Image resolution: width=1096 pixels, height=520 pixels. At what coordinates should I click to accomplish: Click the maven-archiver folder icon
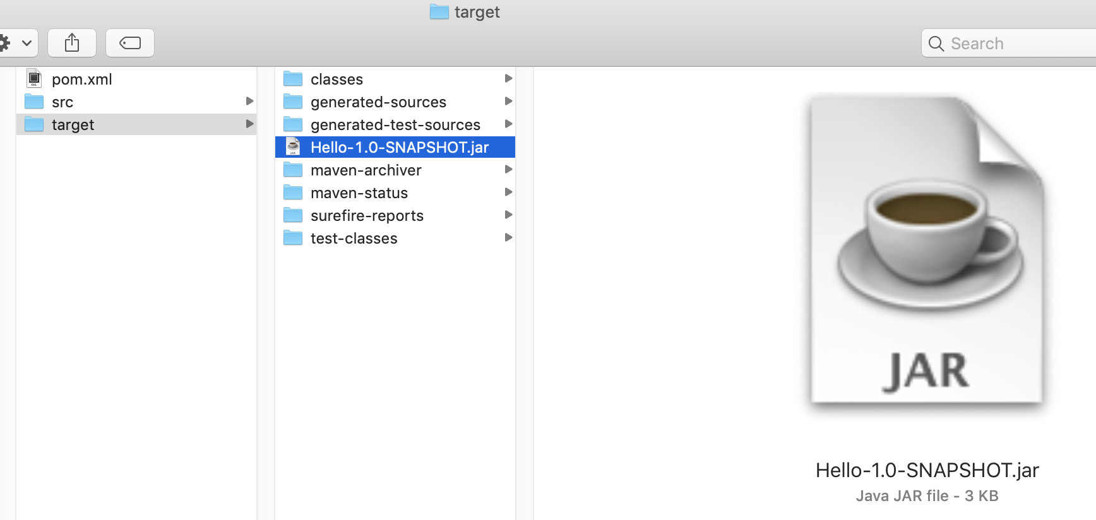[293, 170]
